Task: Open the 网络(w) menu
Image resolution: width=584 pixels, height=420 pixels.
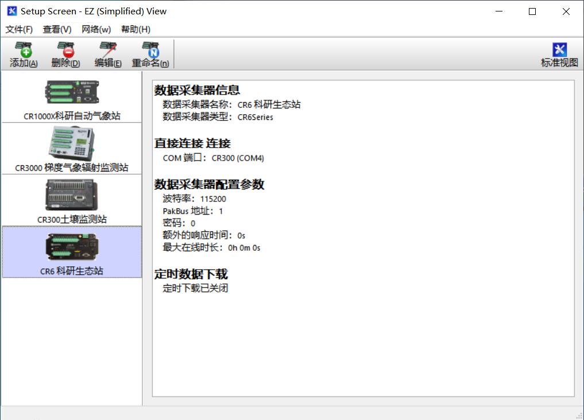Action: (x=96, y=29)
